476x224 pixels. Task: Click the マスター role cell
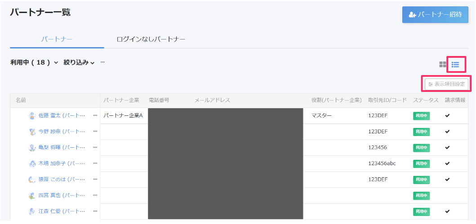coord(321,115)
